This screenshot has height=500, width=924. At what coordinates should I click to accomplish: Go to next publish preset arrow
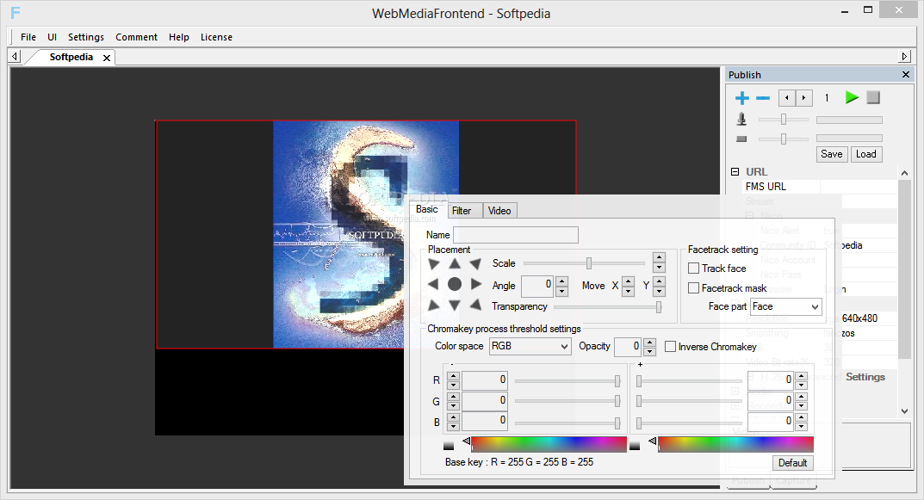coord(803,98)
